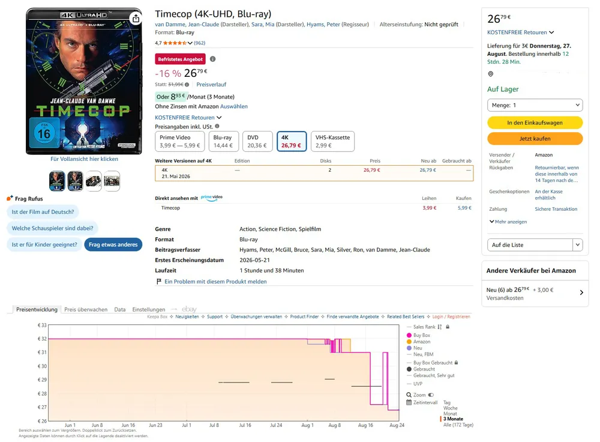Click In den Einkaufswagen button
The width and height of the screenshot is (600, 442).
tap(535, 123)
